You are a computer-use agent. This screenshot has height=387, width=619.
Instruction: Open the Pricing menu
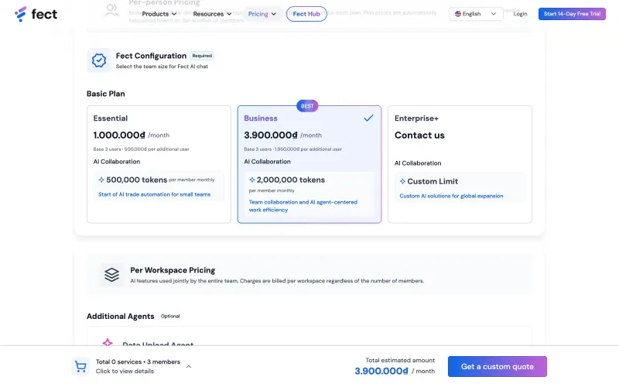[x=262, y=14]
